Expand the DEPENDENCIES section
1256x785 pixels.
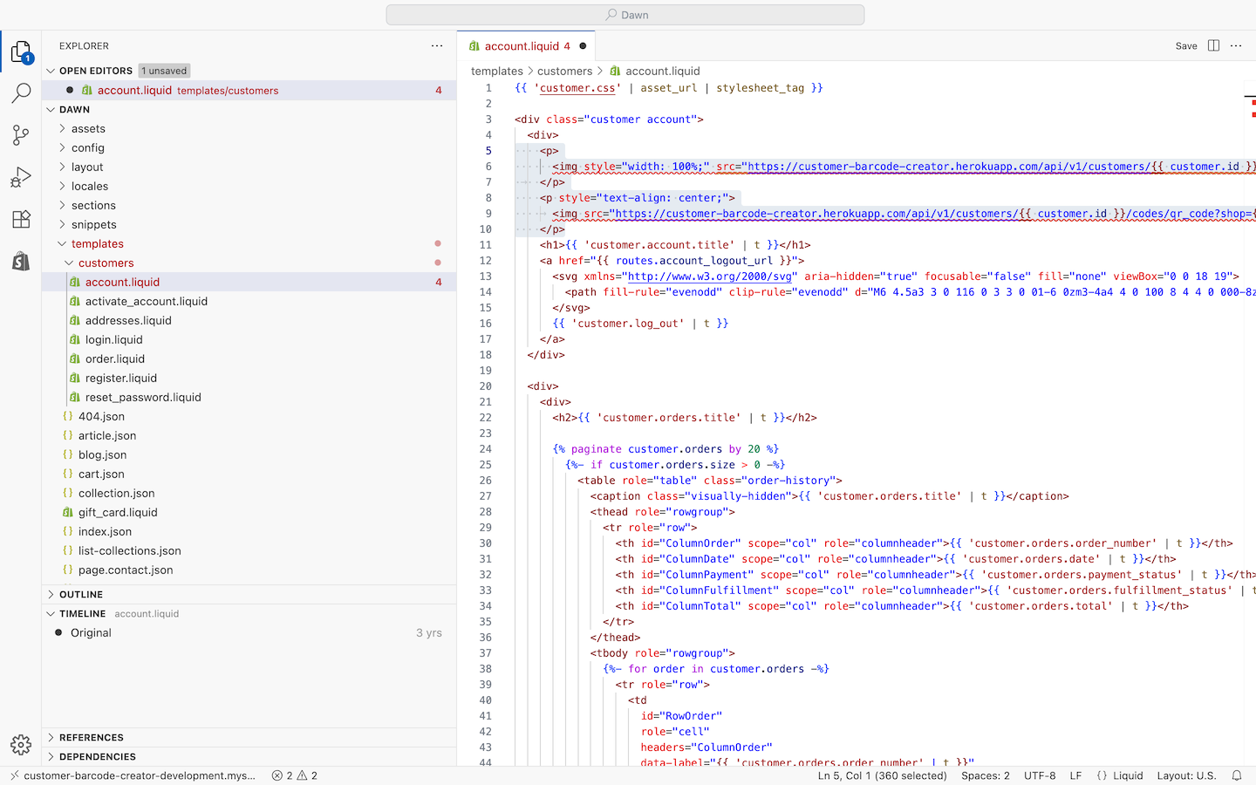coord(97,757)
